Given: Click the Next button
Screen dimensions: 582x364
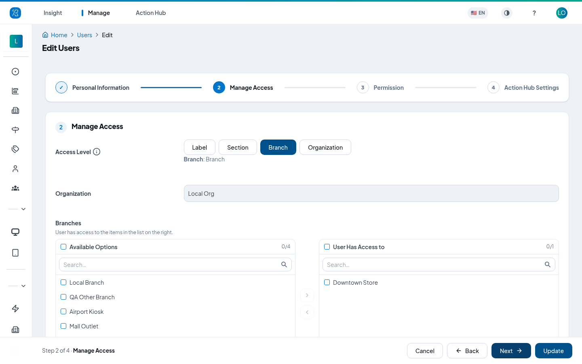Looking at the screenshot, I should tap(511, 351).
